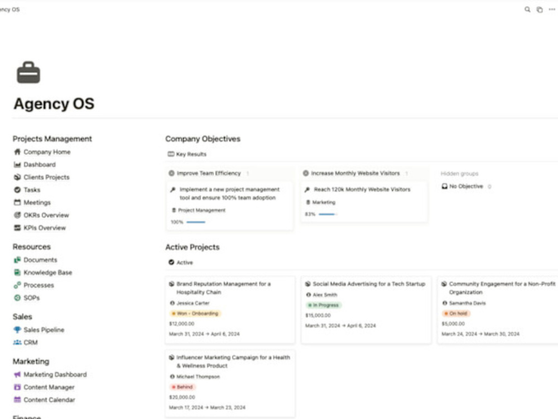The image size is (558, 419).
Task: Click the megaphone icon beside Marketing Dashboard
Action: (17, 374)
